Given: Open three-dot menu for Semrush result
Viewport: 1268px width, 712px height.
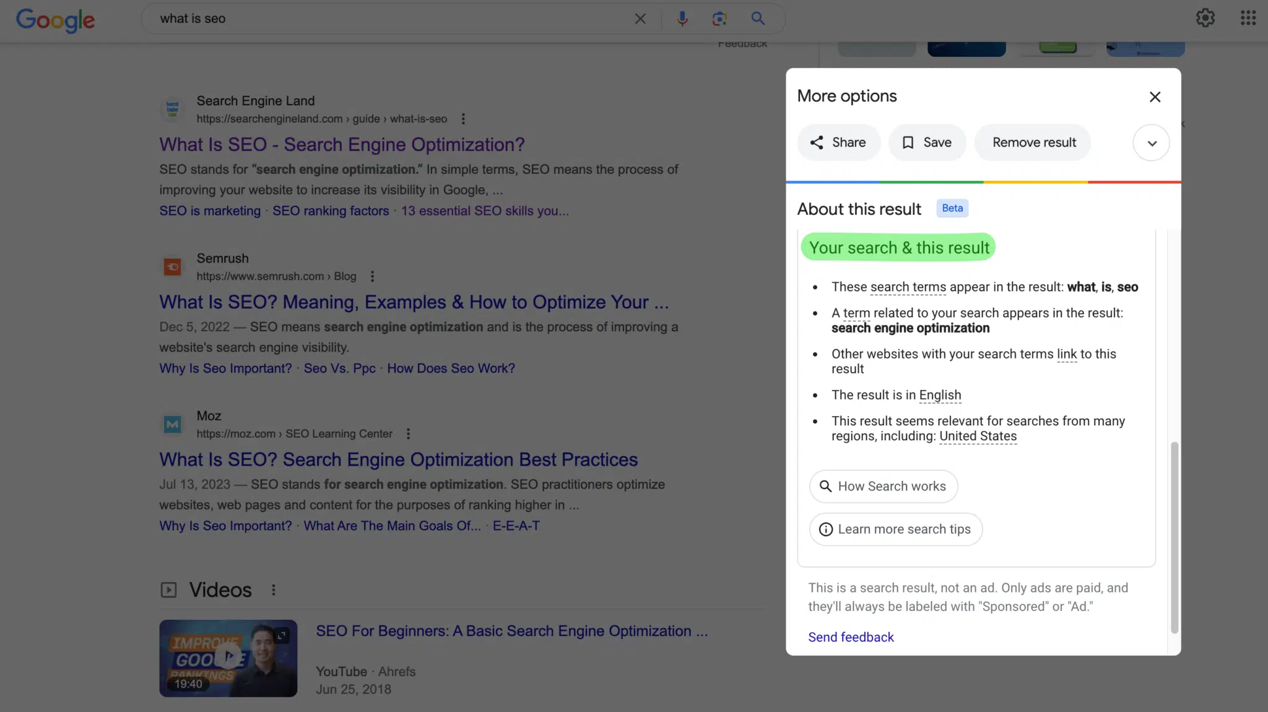Looking at the screenshot, I should click(372, 276).
